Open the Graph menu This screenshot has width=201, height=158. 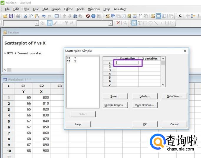56,9
